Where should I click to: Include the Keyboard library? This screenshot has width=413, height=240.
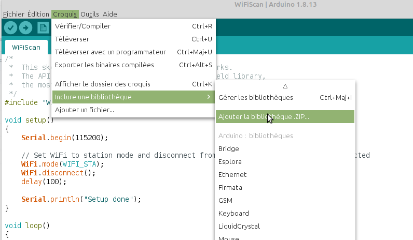tap(285, 213)
